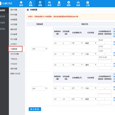This screenshot has width=115, height=115.
Task: Open 外卖 type dropdown in condition-20 row of 100元
Action: tap(91, 54)
